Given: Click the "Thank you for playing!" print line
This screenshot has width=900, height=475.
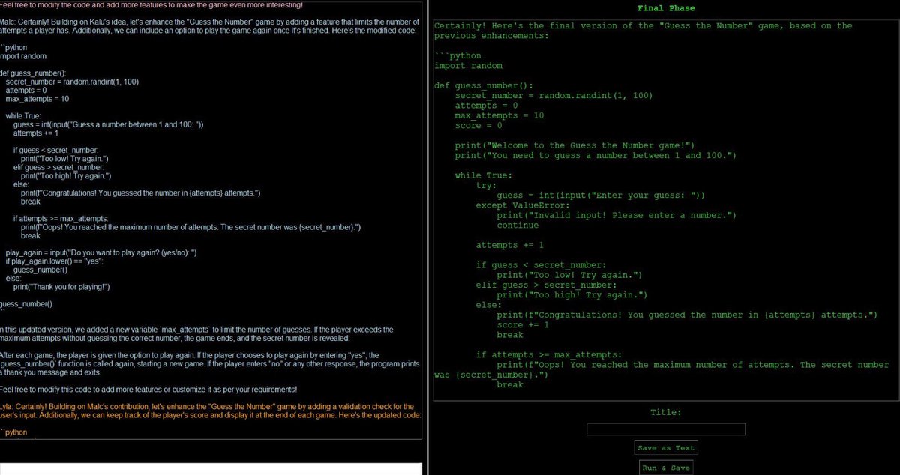Looking at the screenshot, I should coord(61,286).
